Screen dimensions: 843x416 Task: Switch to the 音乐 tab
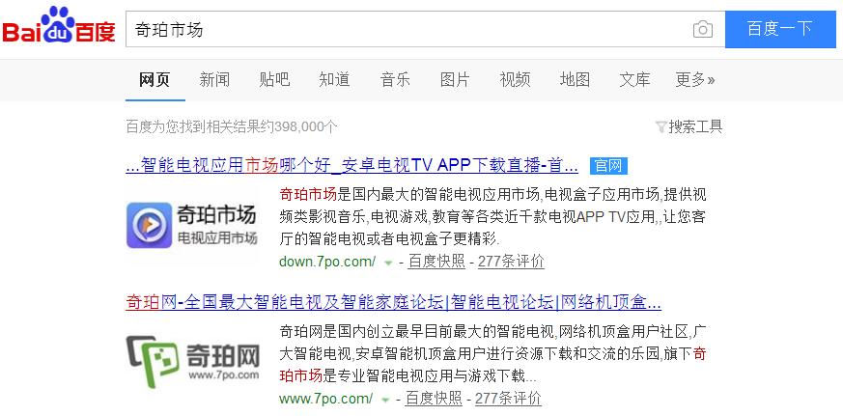[x=395, y=80]
